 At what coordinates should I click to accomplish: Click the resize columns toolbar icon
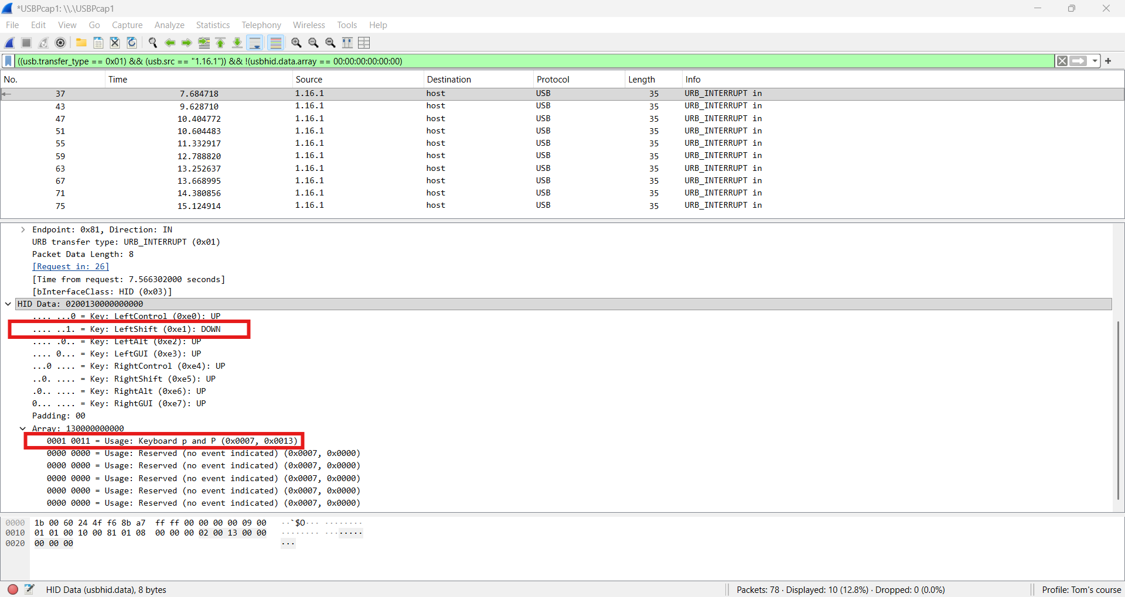click(347, 43)
